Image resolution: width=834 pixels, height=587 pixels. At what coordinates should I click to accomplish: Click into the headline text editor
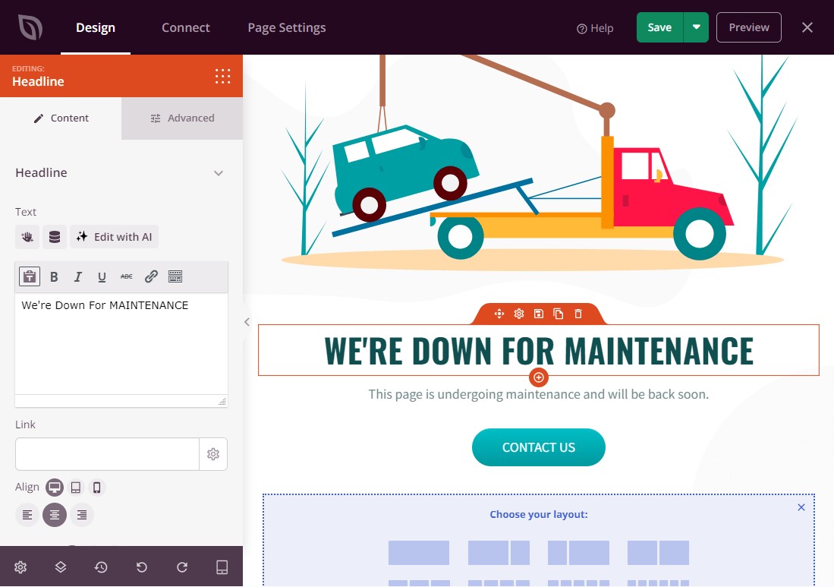(x=121, y=344)
